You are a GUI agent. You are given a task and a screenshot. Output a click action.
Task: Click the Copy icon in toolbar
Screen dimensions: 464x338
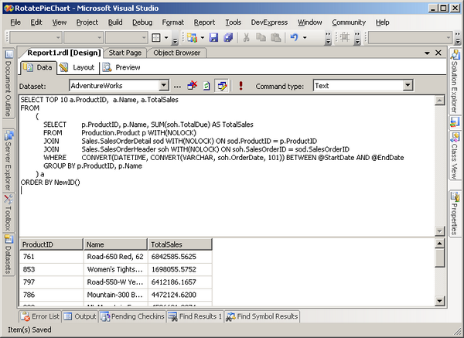pos(261,38)
